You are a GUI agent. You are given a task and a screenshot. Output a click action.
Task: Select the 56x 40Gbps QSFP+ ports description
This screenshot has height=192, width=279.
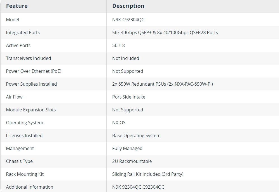click(x=165, y=32)
